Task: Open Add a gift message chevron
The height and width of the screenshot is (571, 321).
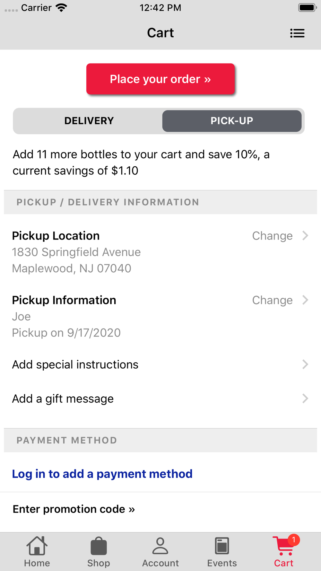Action: [x=305, y=399]
